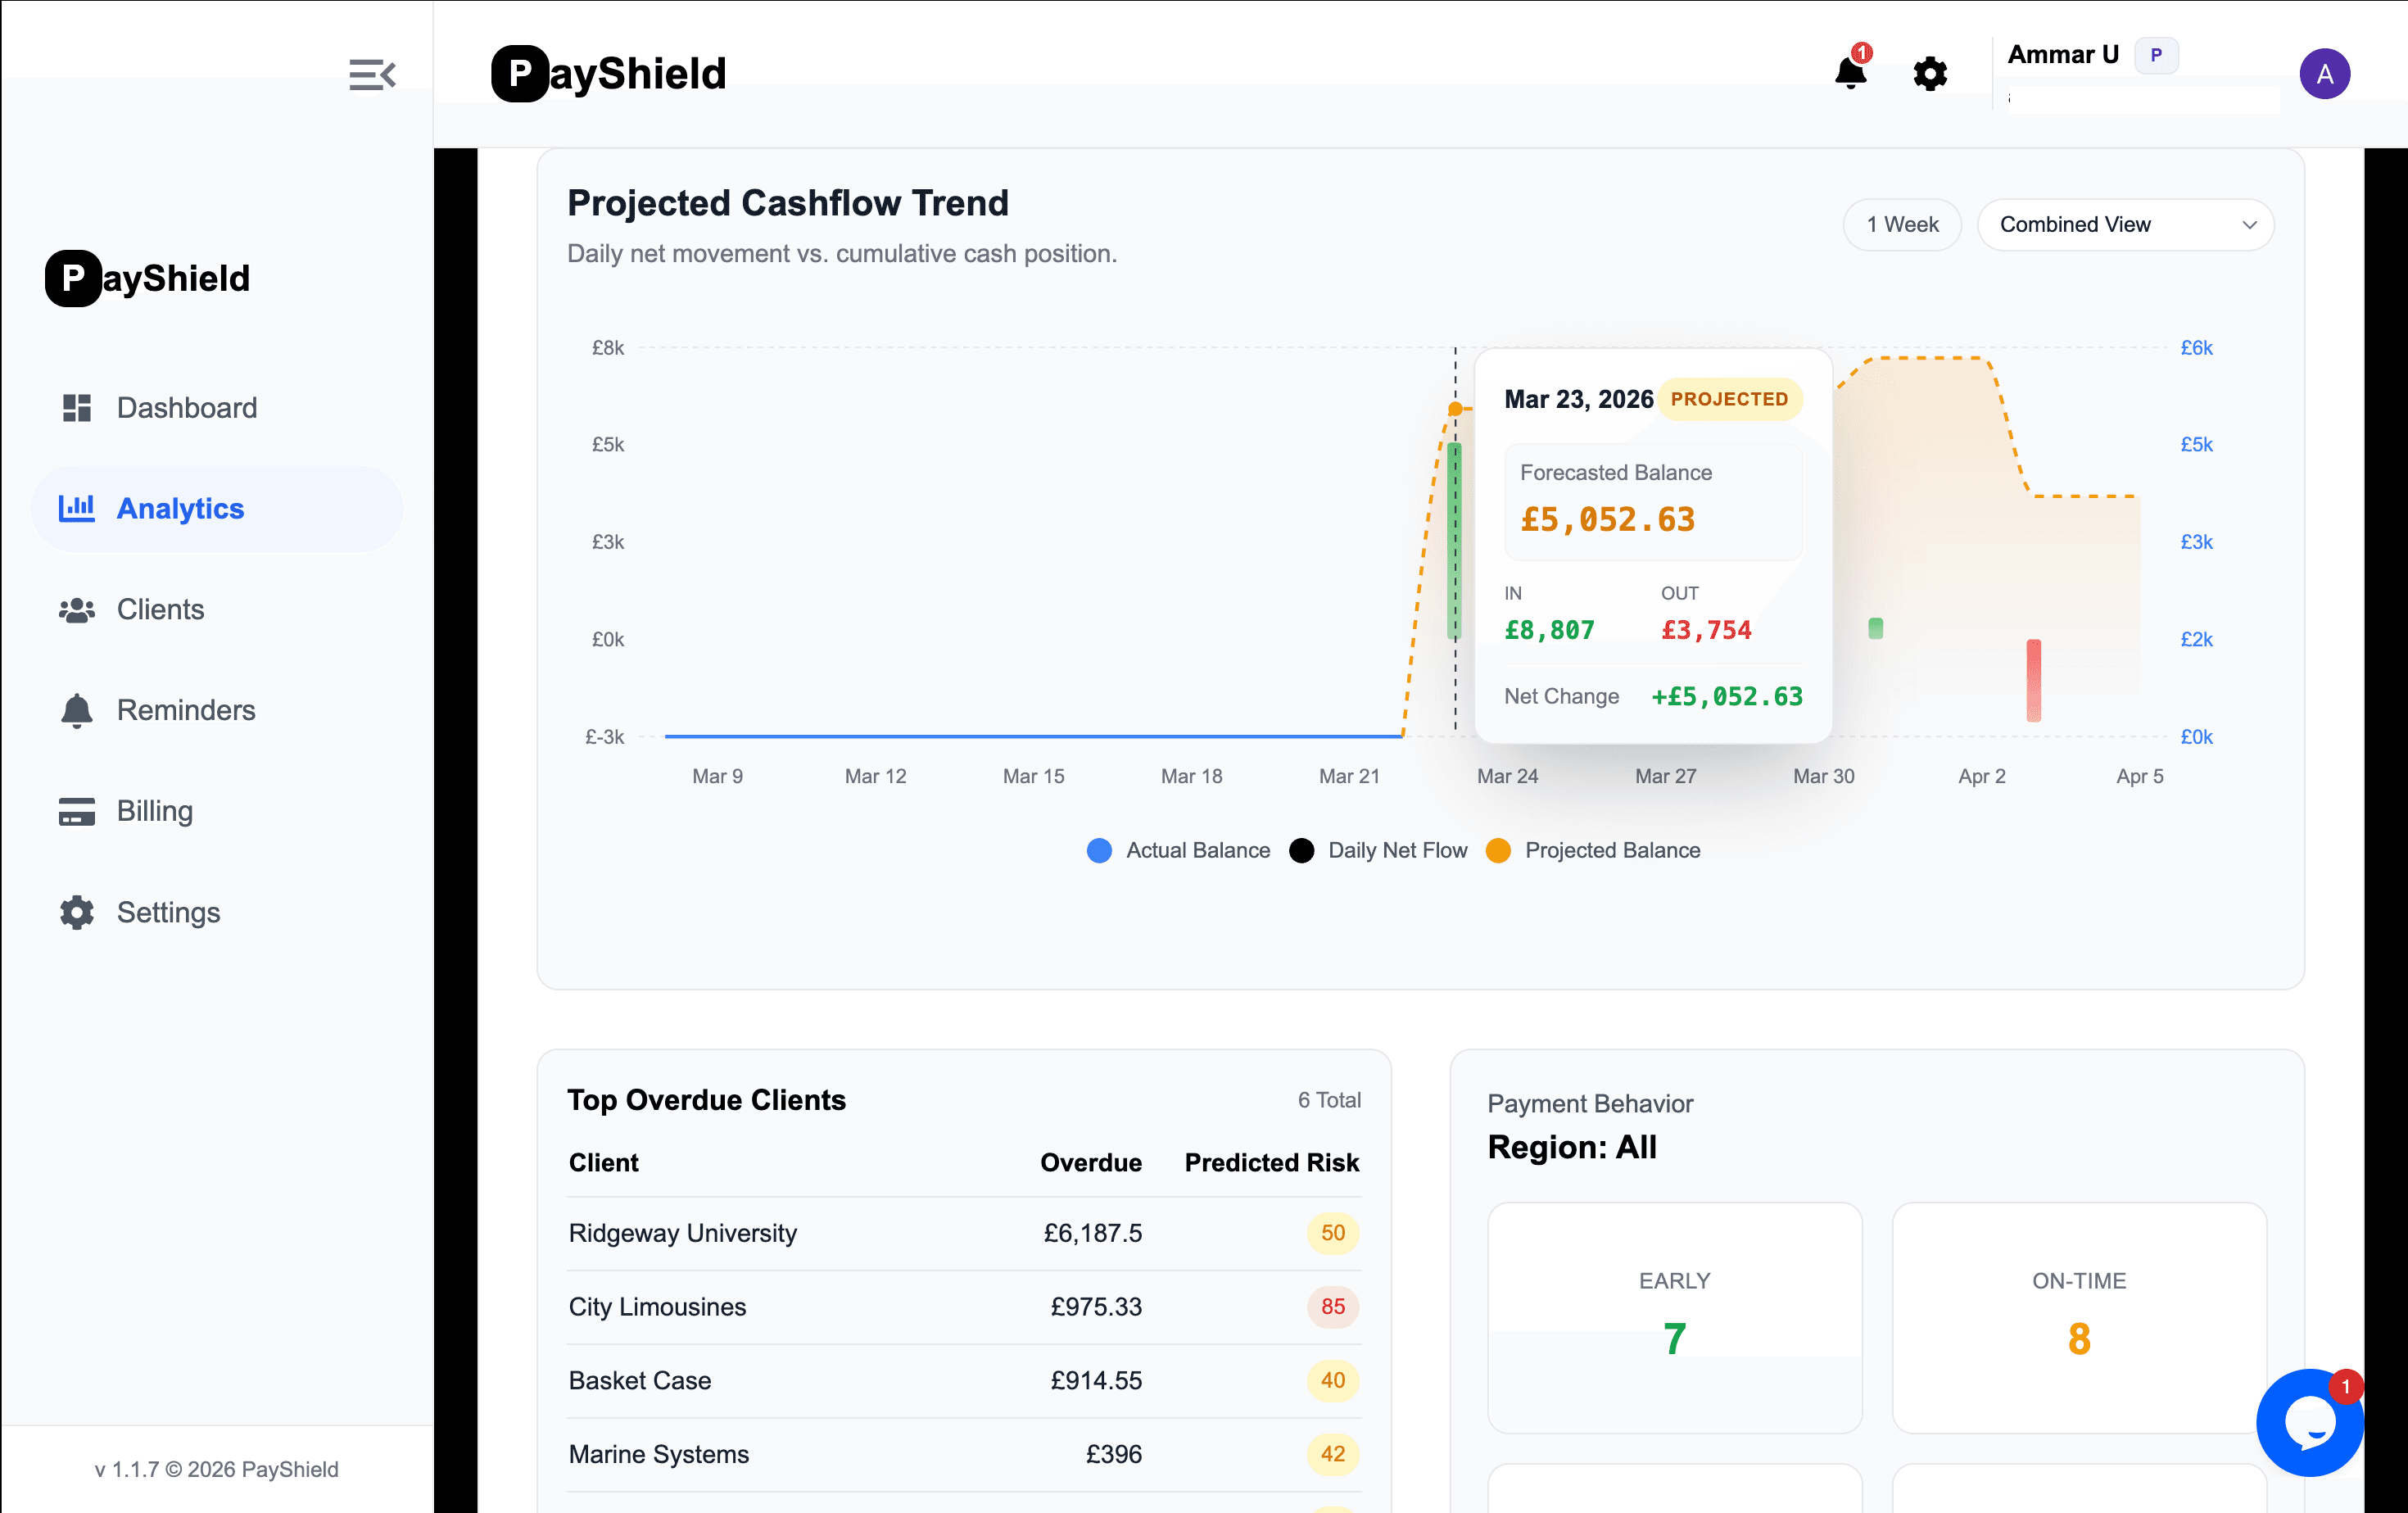Click the 6 Total label
Viewport: 2408px width, 1513px height.
[x=1329, y=1100]
